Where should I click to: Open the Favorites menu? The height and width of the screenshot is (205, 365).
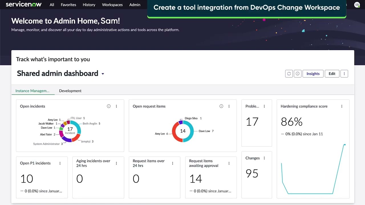pos(68,5)
